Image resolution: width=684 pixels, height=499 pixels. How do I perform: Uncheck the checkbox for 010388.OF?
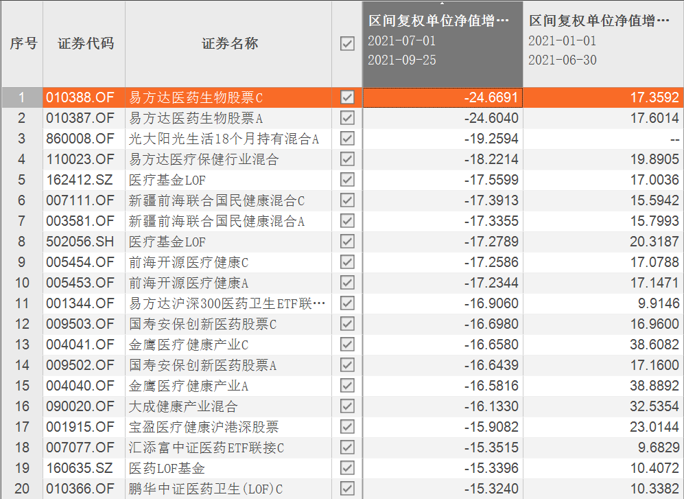pyautogui.click(x=347, y=97)
